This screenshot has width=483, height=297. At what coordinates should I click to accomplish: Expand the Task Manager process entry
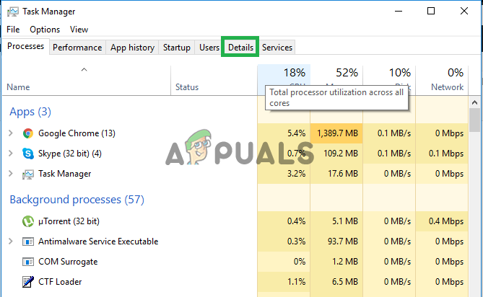10,174
